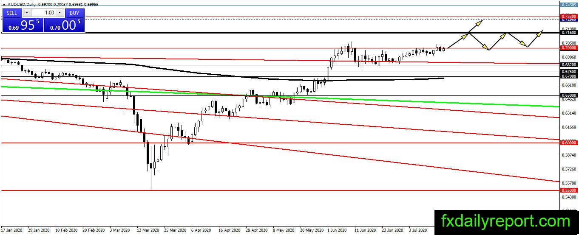Click the 0.57260 price scale value
The height and width of the screenshot is (235, 579).
(569, 169)
